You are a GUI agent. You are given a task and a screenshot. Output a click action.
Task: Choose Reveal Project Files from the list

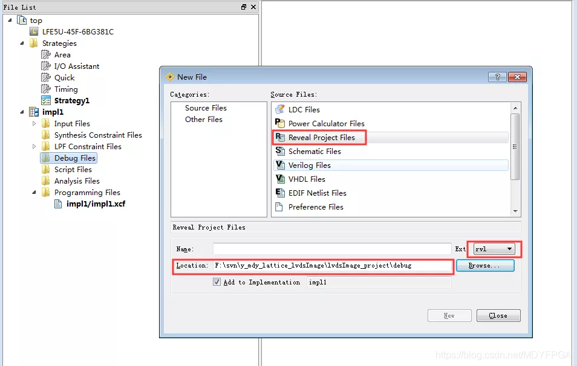391,137
